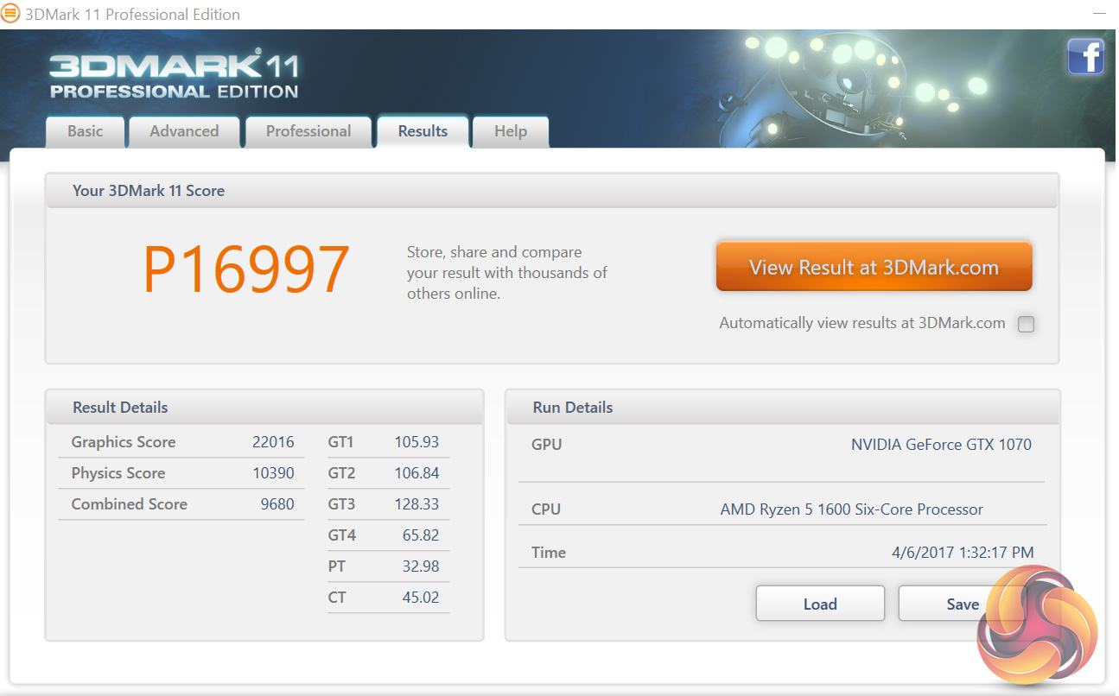Click the Graphics Score label

point(124,442)
